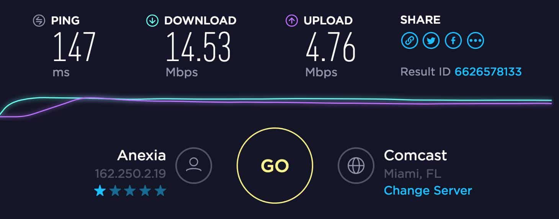Image resolution: width=559 pixels, height=219 pixels.
Task: Open Result ID 6626578133 link
Action: click(x=488, y=71)
